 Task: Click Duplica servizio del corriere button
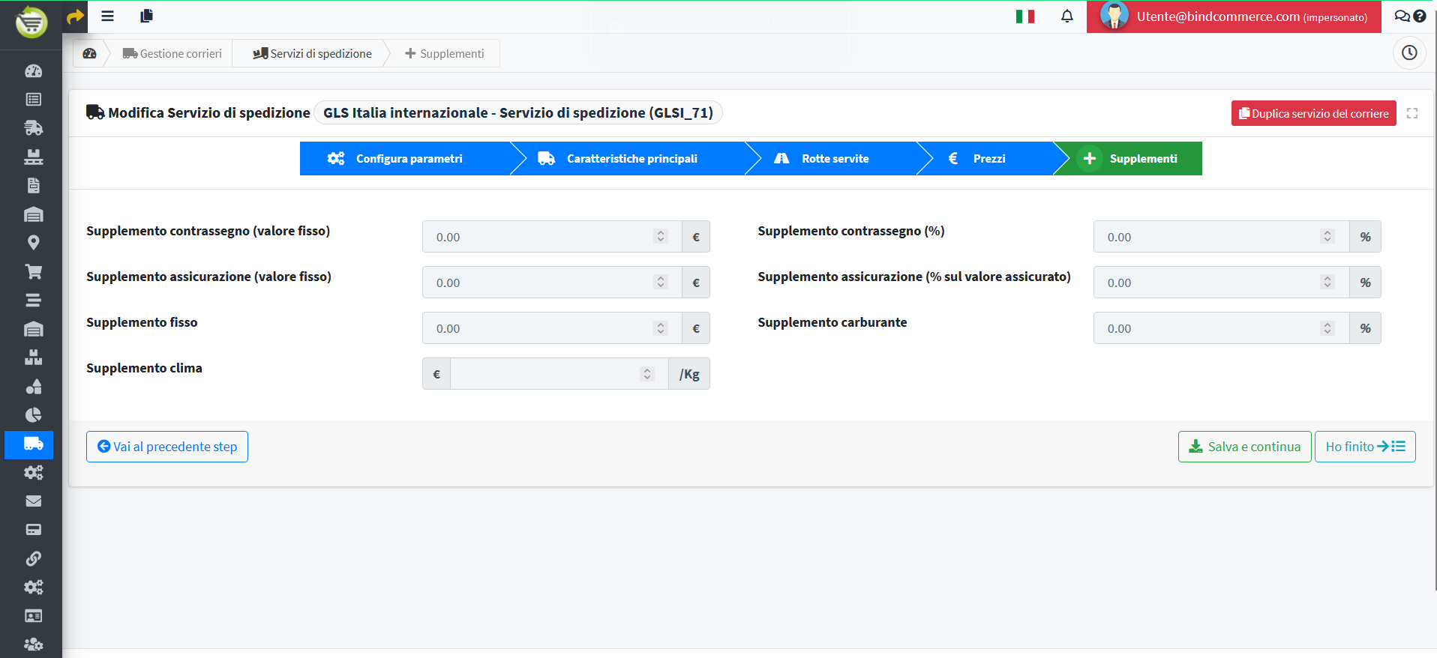coord(1313,113)
